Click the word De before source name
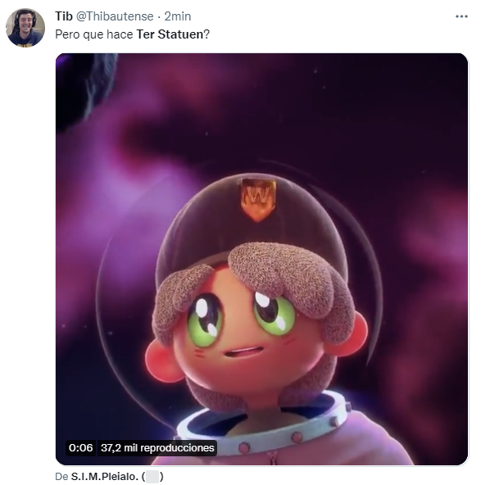 (x=61, y=477)
